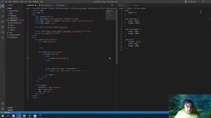Expand the Timeline section
The image size is (211, 118).
click(10, 110)
